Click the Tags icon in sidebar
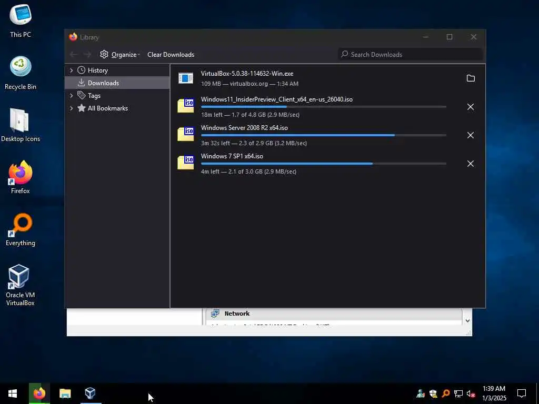This screenshot has width=539, height=404. pos(82,95)
